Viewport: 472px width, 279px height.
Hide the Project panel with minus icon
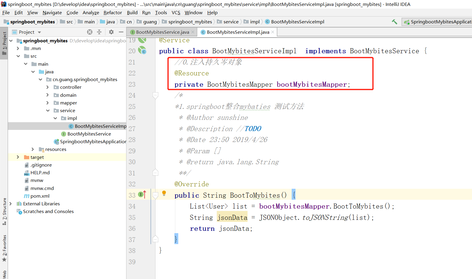tap(121, 32)
